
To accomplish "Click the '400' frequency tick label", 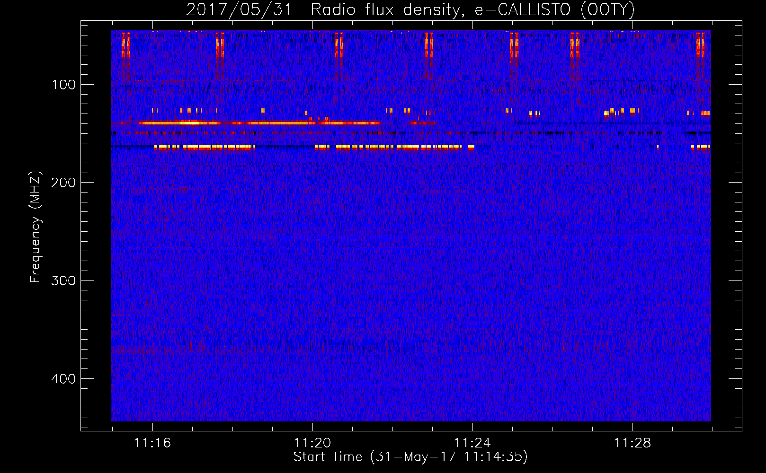I will coord(63,379).
